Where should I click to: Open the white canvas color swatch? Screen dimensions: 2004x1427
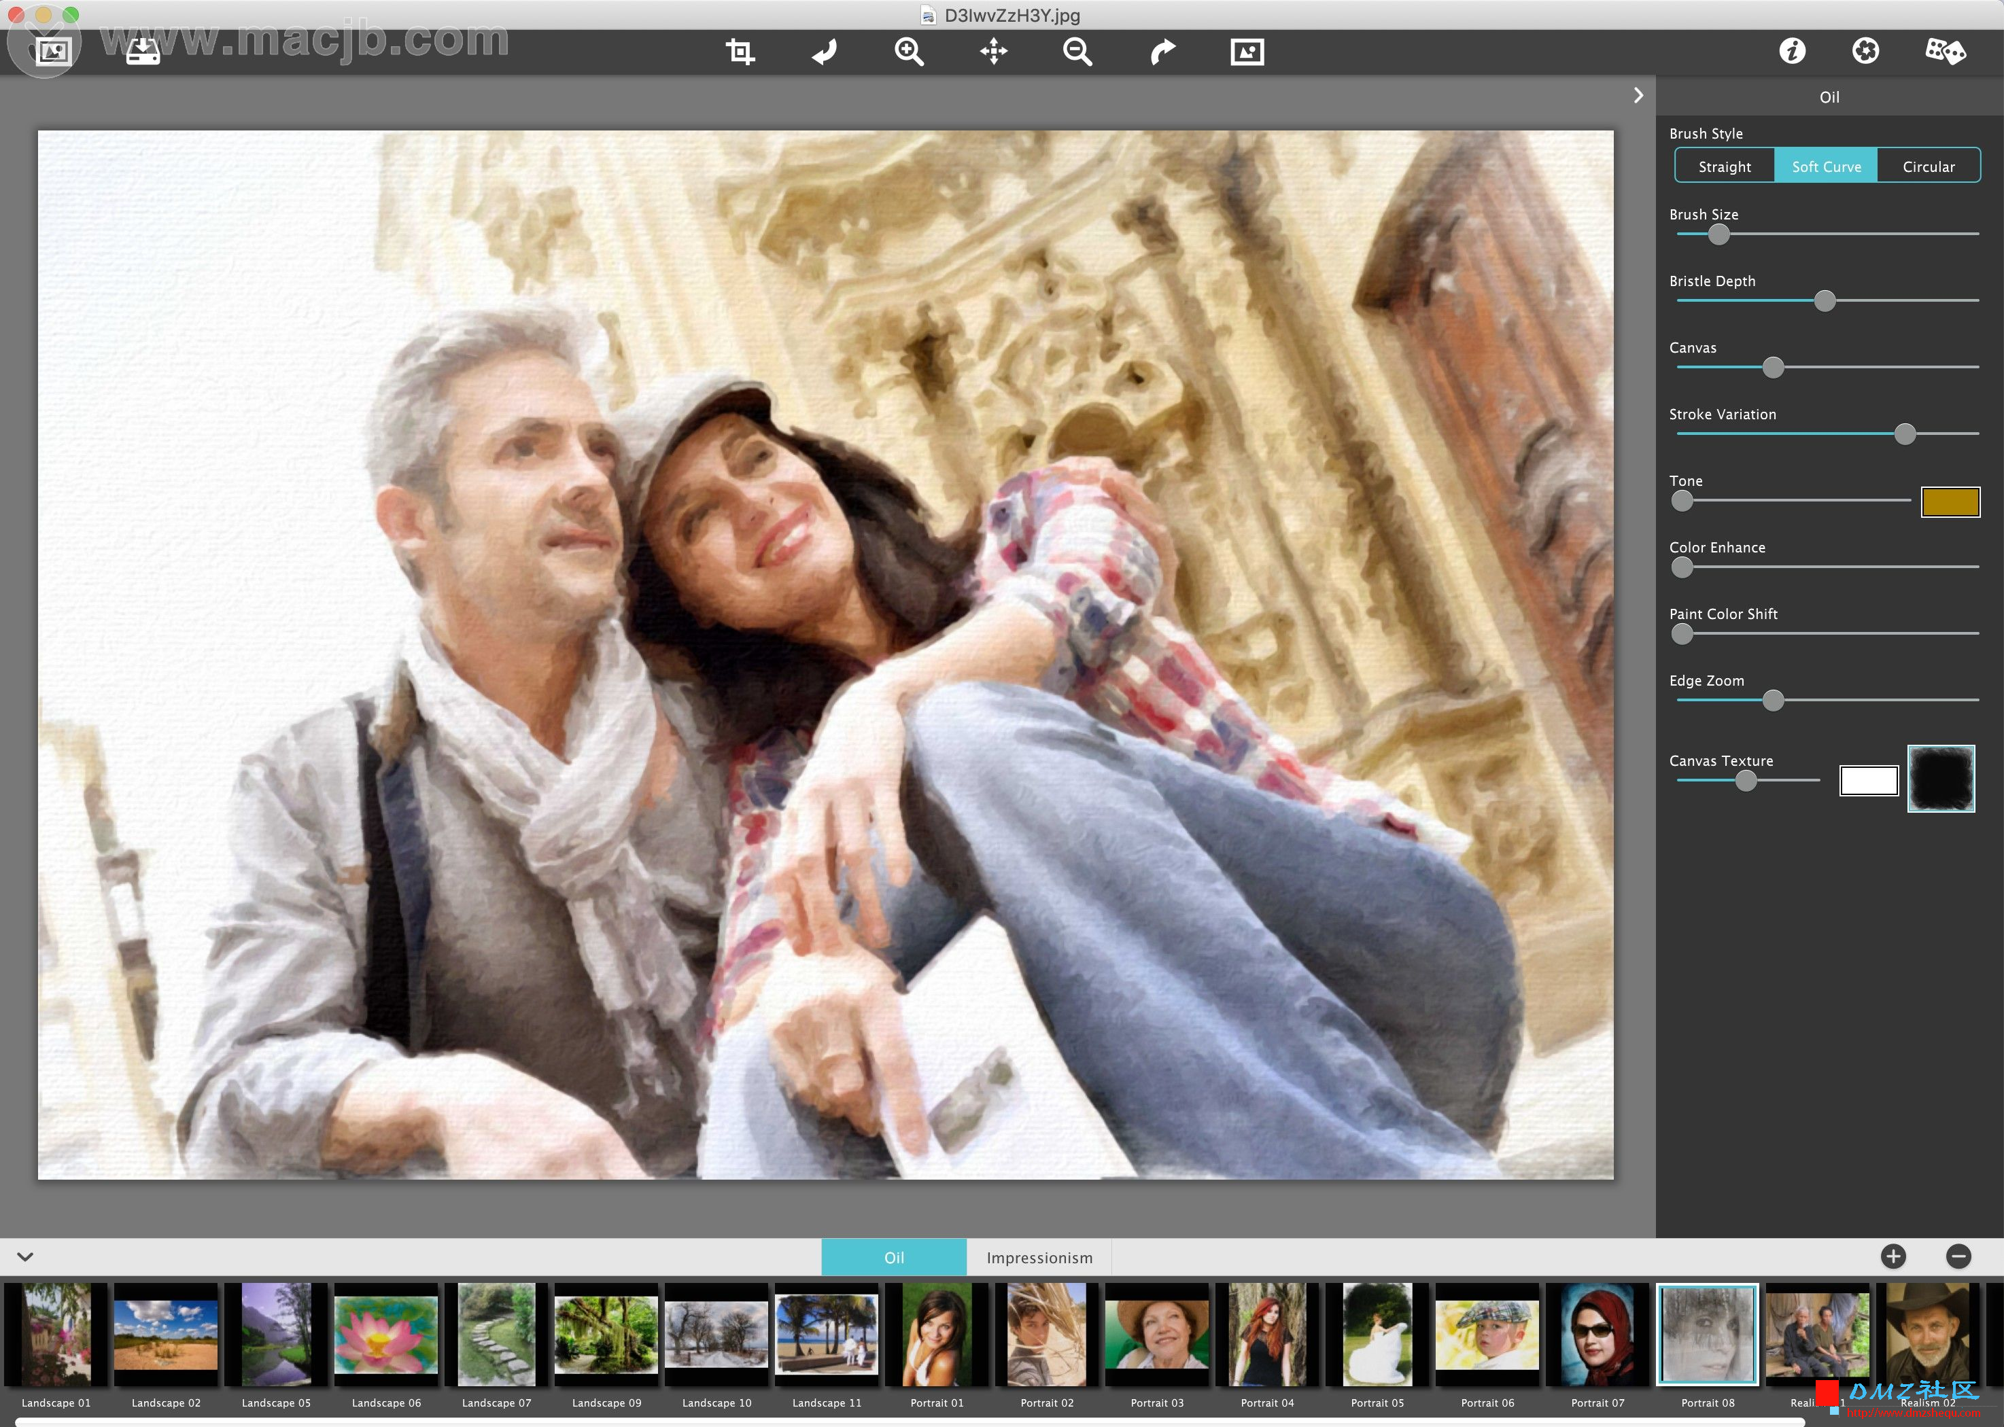(x=1869, y=780)
